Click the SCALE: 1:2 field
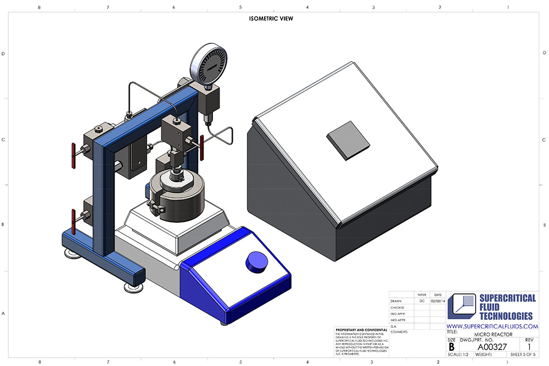The height and width of the screenshot is (366, 549). (460, 355)
